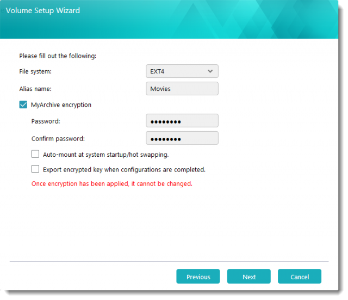Click the Password label
This screenshot has height=300, width=348.
(46, 121)
